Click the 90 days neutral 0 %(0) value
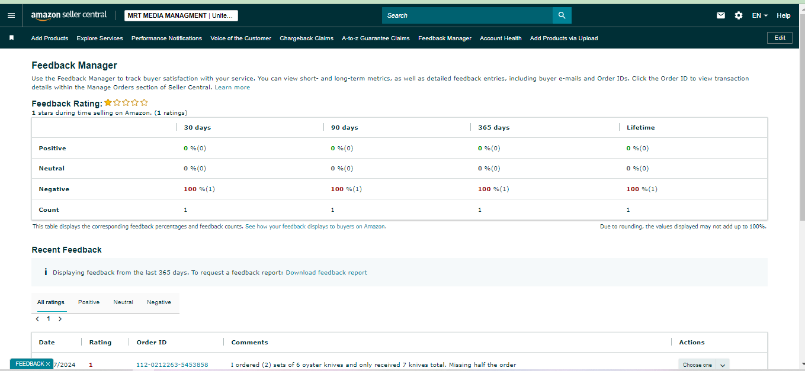 click(x=342, y=169)
